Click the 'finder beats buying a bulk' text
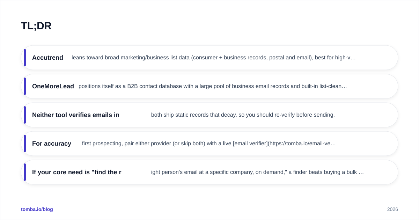The height and width of the screenshot is (220, 419). (x=325, y=172)
